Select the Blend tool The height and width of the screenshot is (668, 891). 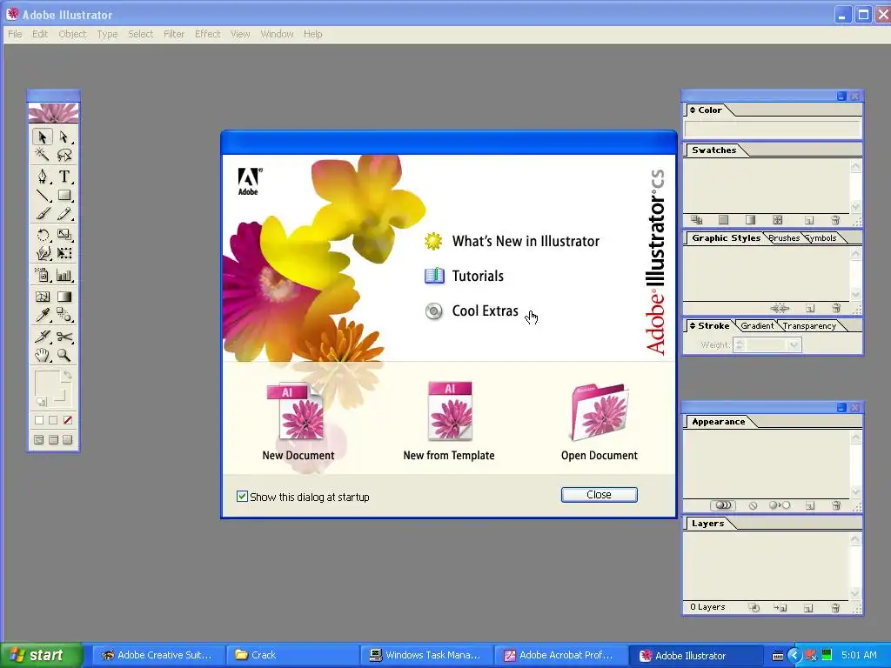tap(64, 315)
